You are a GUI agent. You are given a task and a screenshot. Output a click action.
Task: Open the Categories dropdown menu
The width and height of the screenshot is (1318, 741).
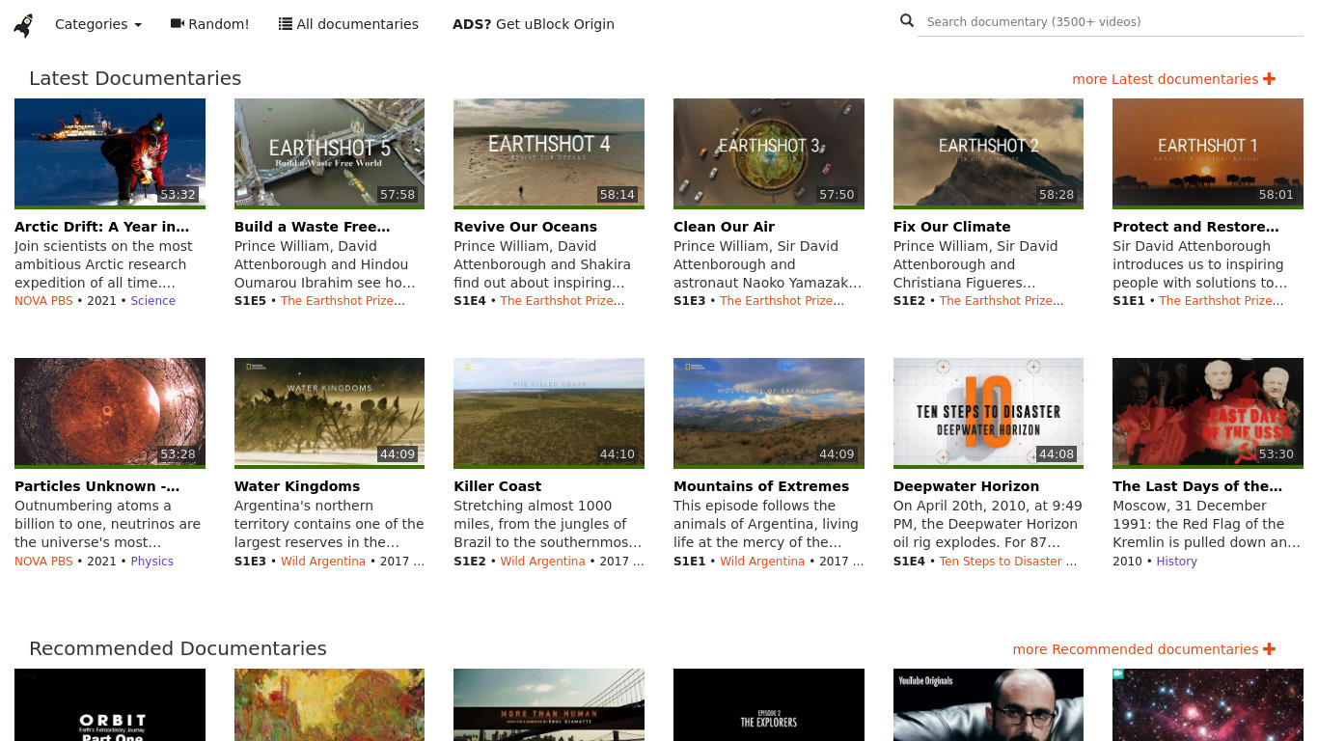coord(98,24)
